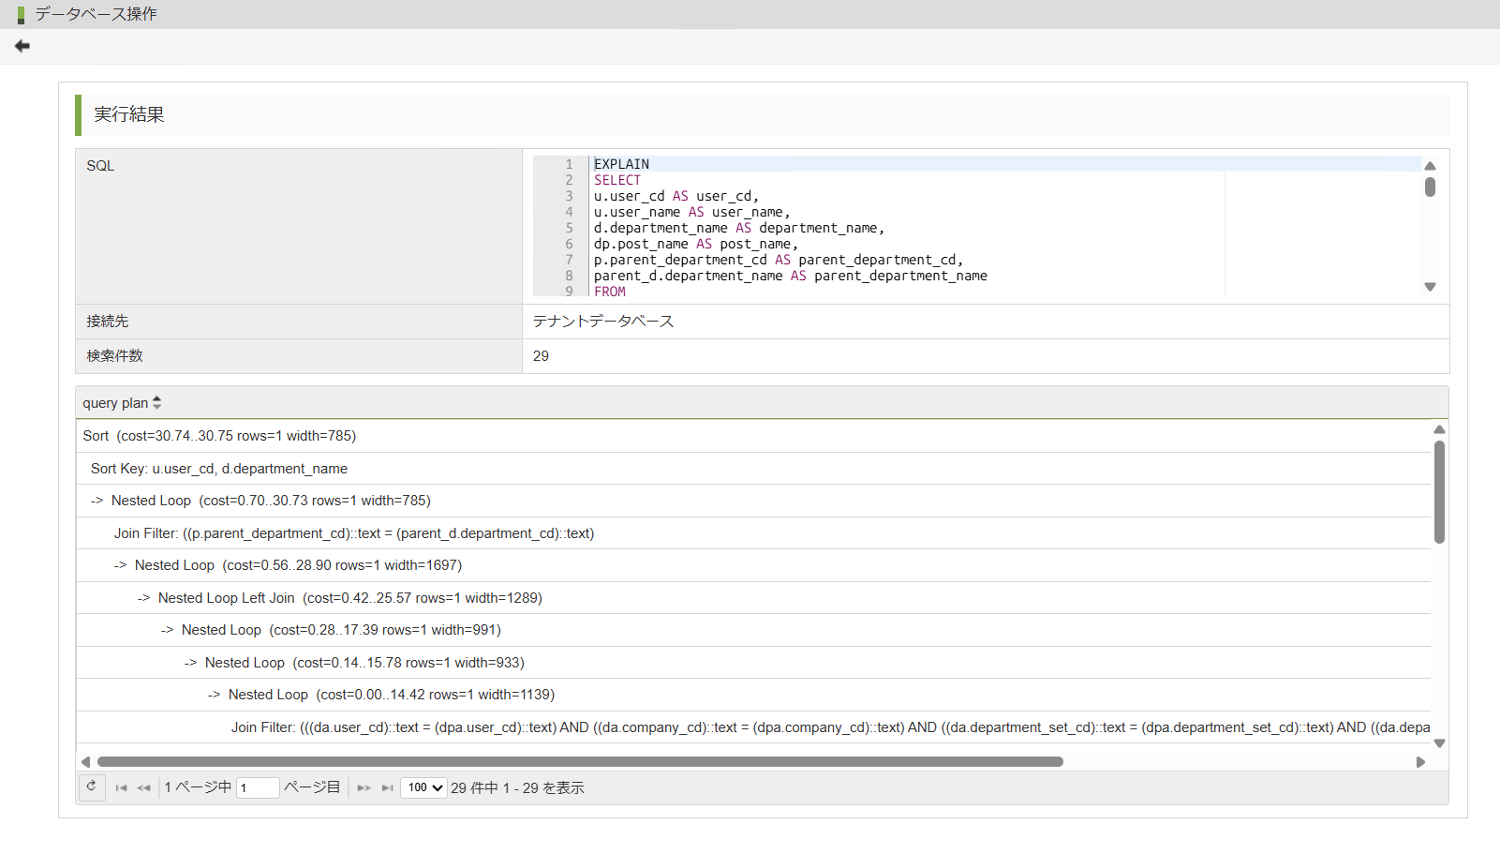
Task: Sort by query plan column
Action: click(x=156, y=403)
